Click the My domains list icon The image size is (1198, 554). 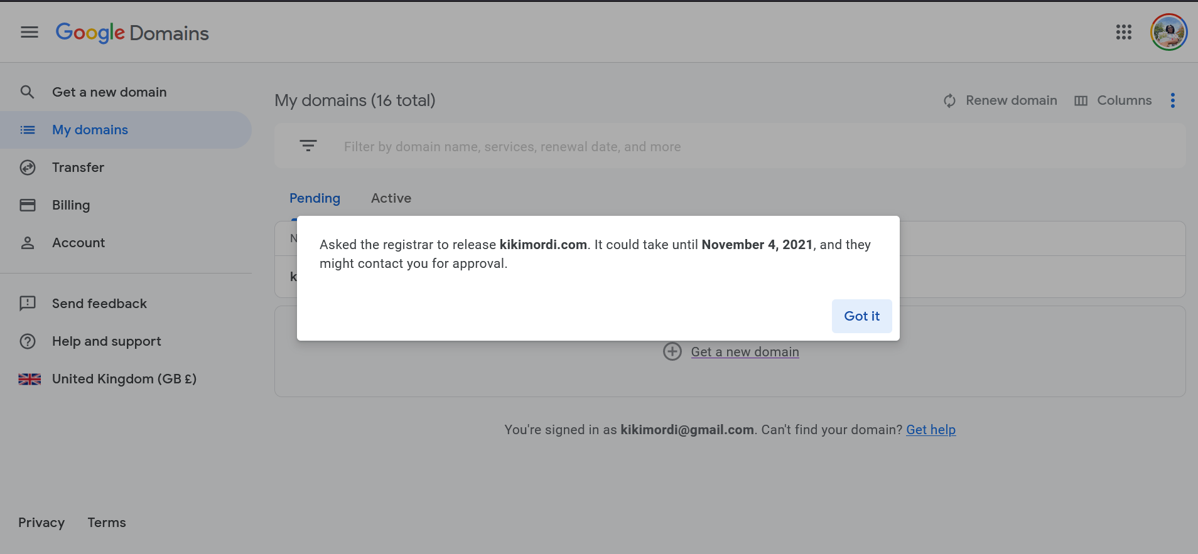[x=28, y=130]
